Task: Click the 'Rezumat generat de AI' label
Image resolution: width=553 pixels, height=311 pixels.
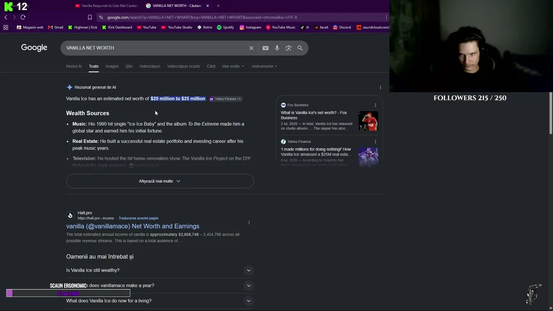Action: [x=95, y=87]
